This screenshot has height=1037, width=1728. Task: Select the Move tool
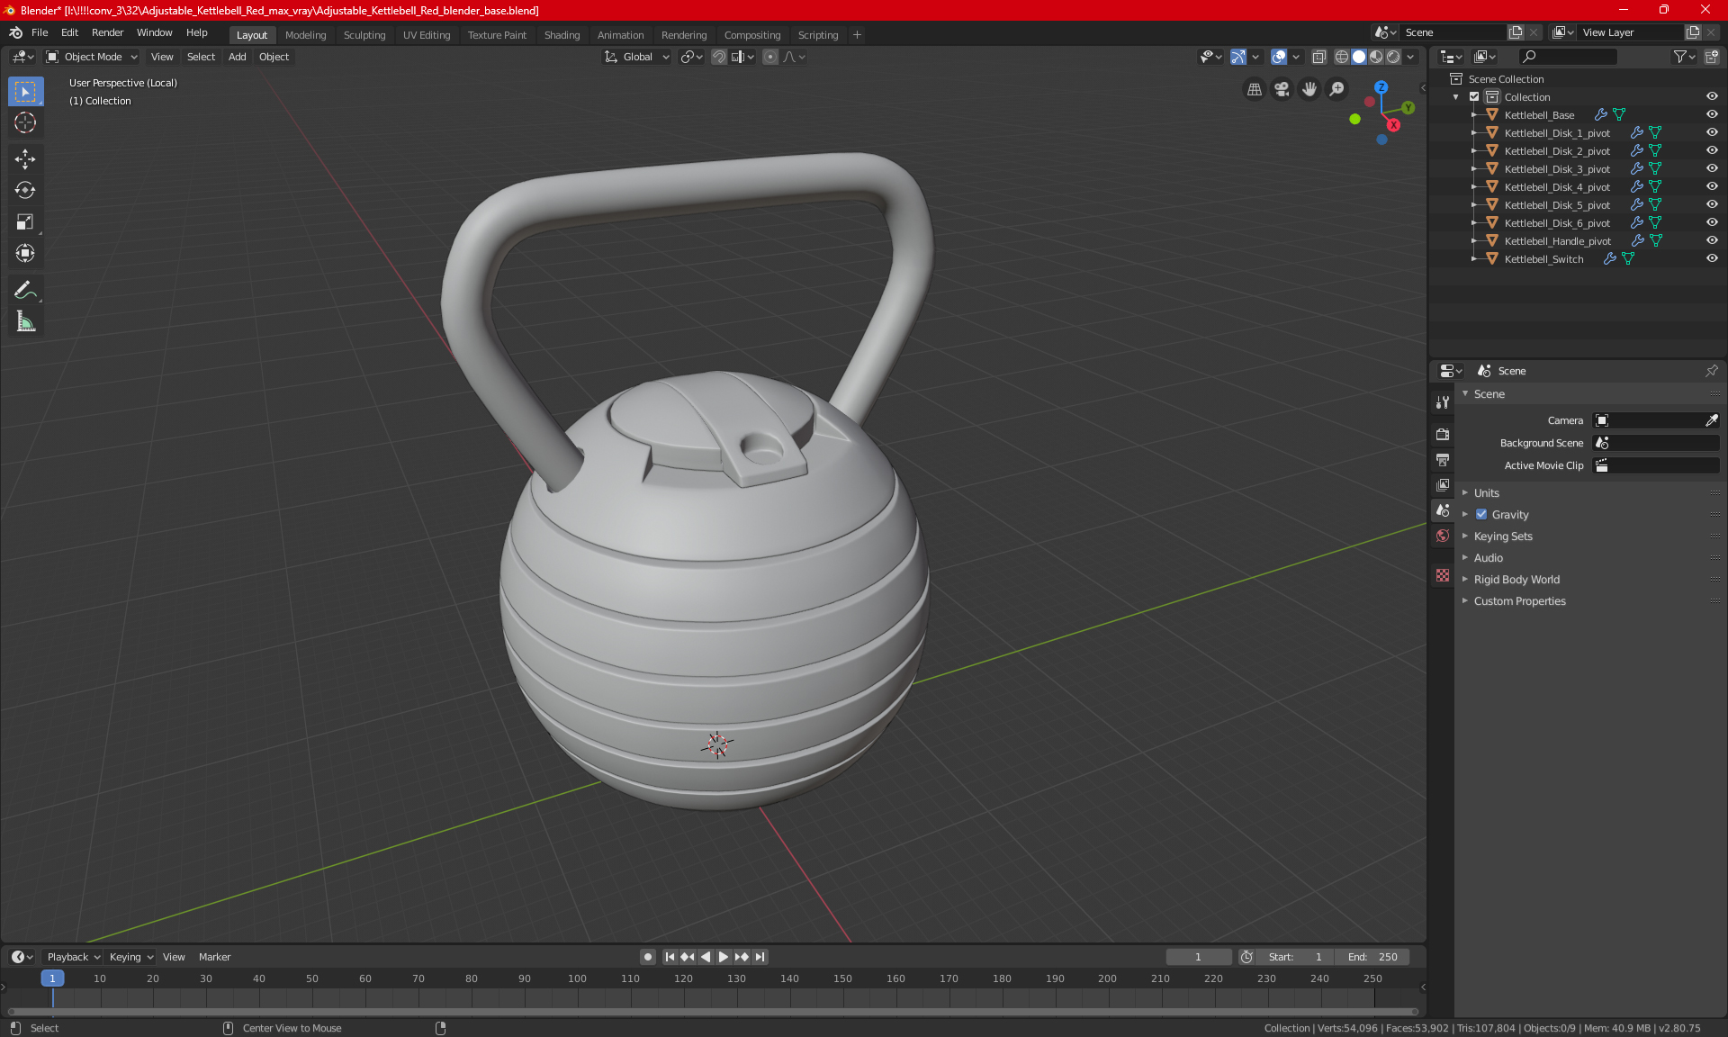25,159
